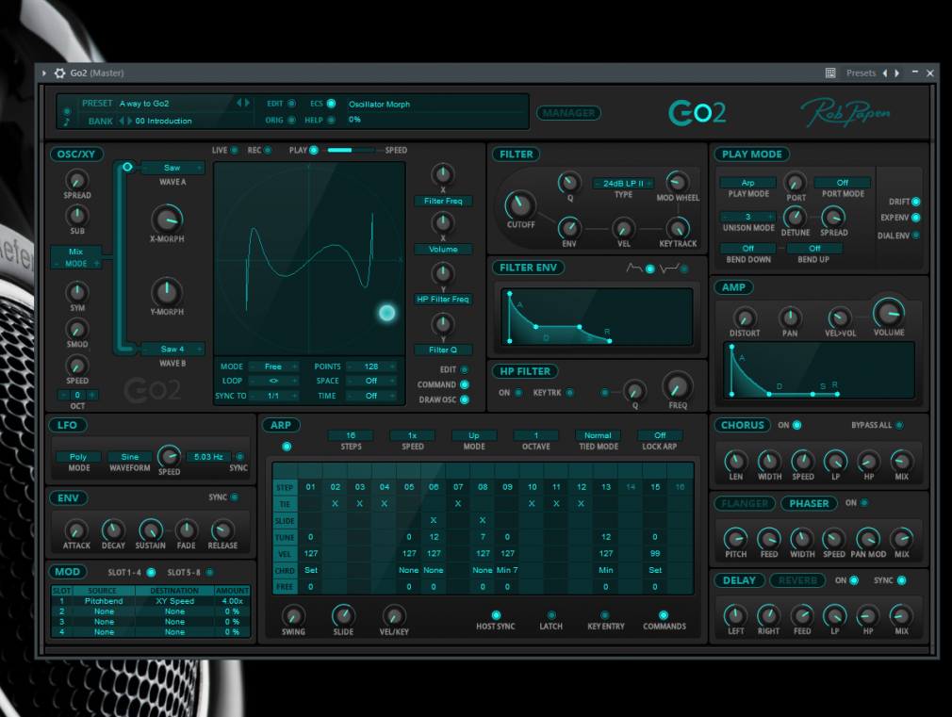
Task: Click the Pitchbend source in mod slot 1
Action: tap(104, 600)
